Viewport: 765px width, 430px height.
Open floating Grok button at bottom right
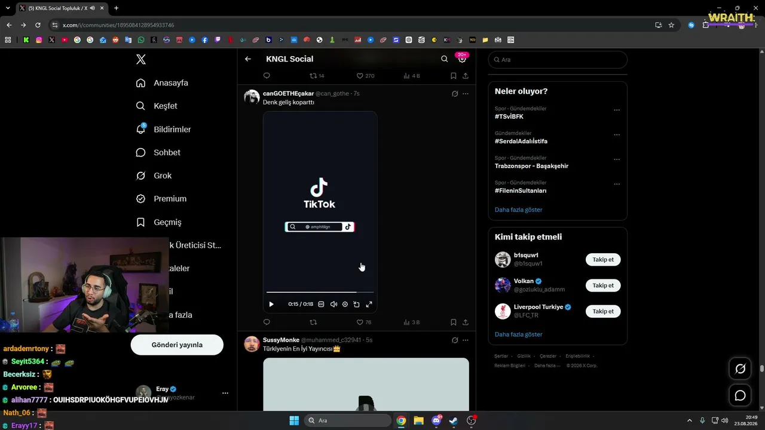pos(740,368)
